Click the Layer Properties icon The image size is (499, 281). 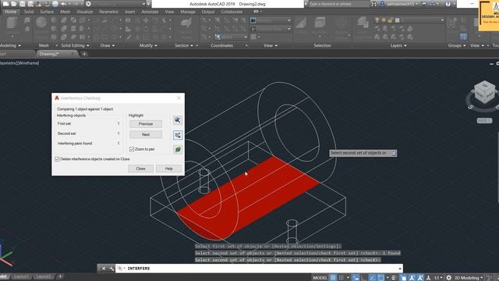(363, 23)
